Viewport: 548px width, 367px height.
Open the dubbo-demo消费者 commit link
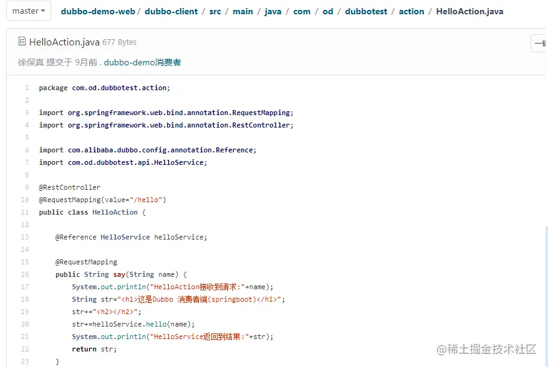[x=142, y=62]
